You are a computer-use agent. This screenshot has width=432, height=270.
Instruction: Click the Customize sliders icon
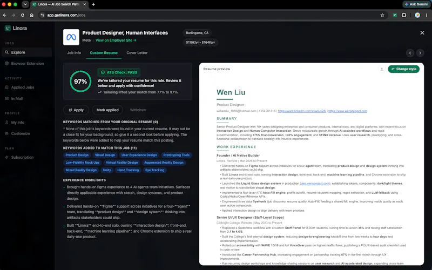[x=6, y=133]
